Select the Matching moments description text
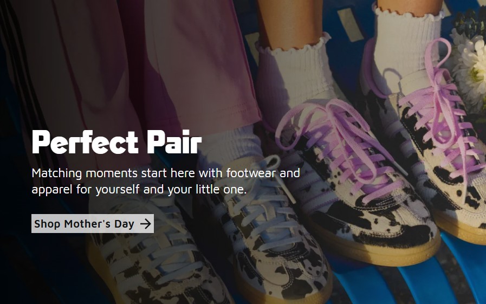 coord(165,181)
